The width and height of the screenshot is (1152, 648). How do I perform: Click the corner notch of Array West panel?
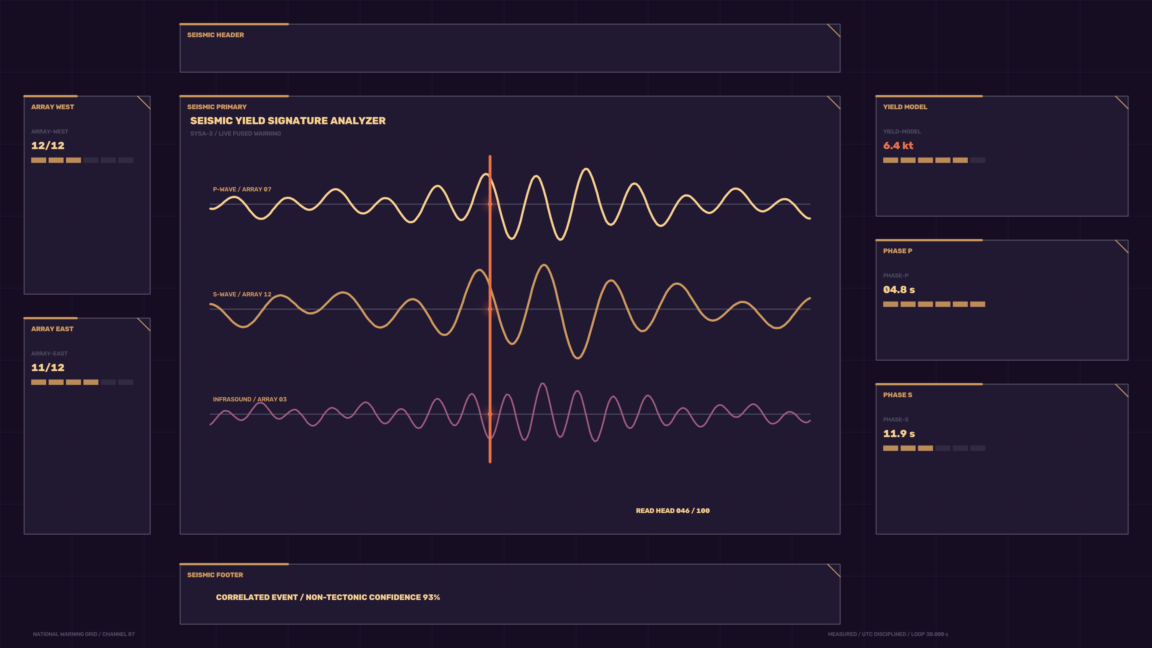(x=144, y=102)
